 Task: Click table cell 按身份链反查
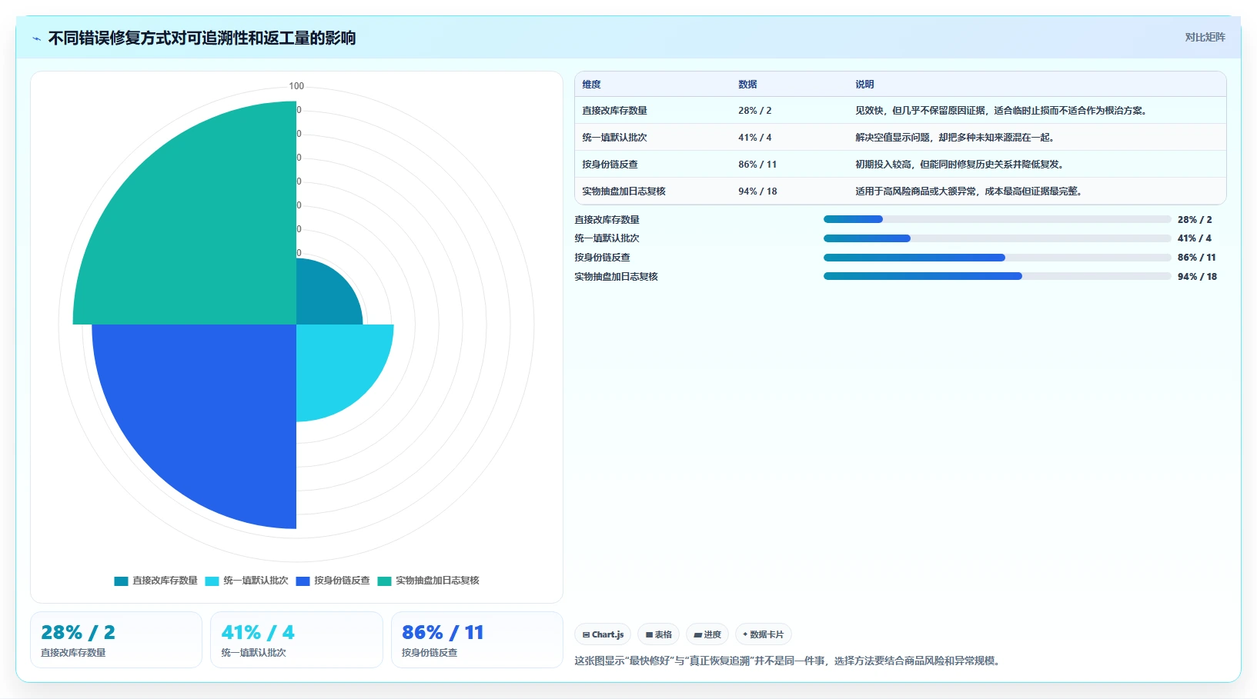pos(610,165)
